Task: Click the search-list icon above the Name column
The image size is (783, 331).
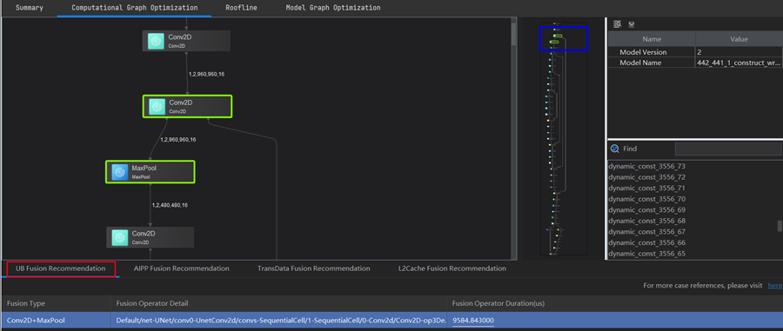Action: 617,24
